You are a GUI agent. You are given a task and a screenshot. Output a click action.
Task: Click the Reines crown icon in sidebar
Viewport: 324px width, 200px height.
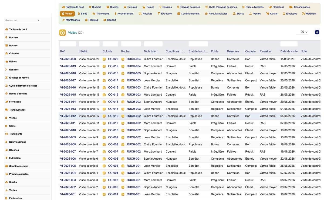[6, 62]
